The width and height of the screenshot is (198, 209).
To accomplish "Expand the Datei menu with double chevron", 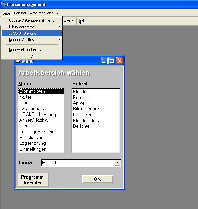I will tap(32, 57).
